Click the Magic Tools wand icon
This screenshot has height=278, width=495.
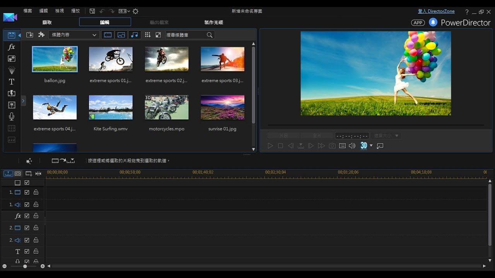[x=29, y=161]
